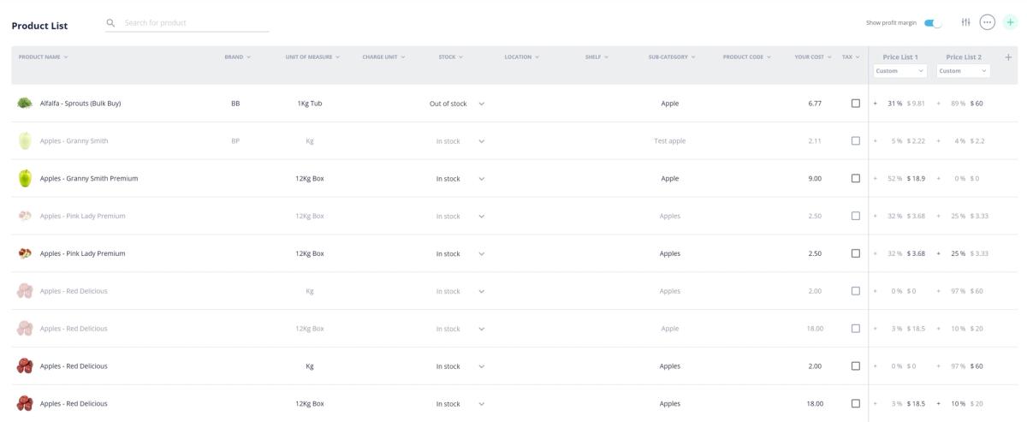
Task: Click the green add product plus icon
Action: click(1010, 22)
